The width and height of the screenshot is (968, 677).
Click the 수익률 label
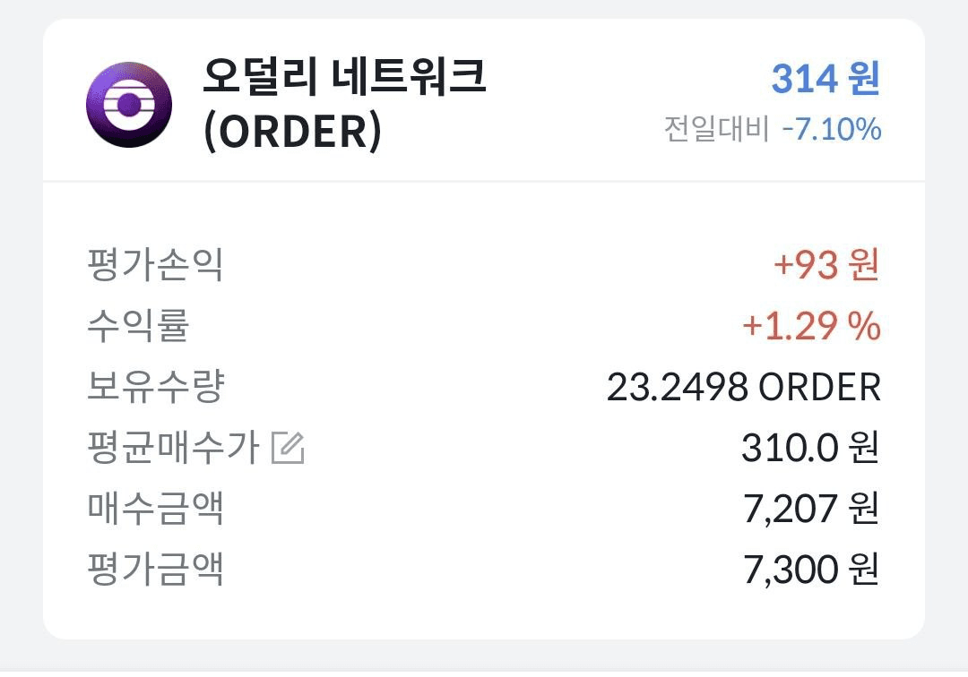[x=138, y=326]
